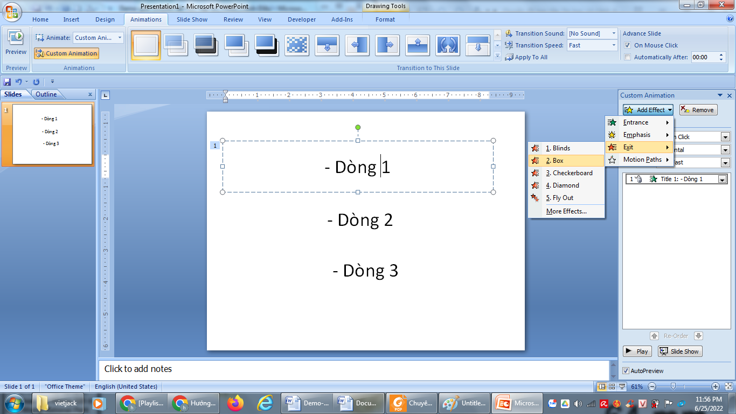Viewport: 736px width, 414px height.
Task: Click the Dòng 2 text on slide
Action: coord(360,220)
